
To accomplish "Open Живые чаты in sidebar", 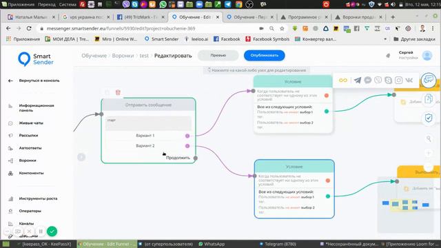I will click(31, 123).
